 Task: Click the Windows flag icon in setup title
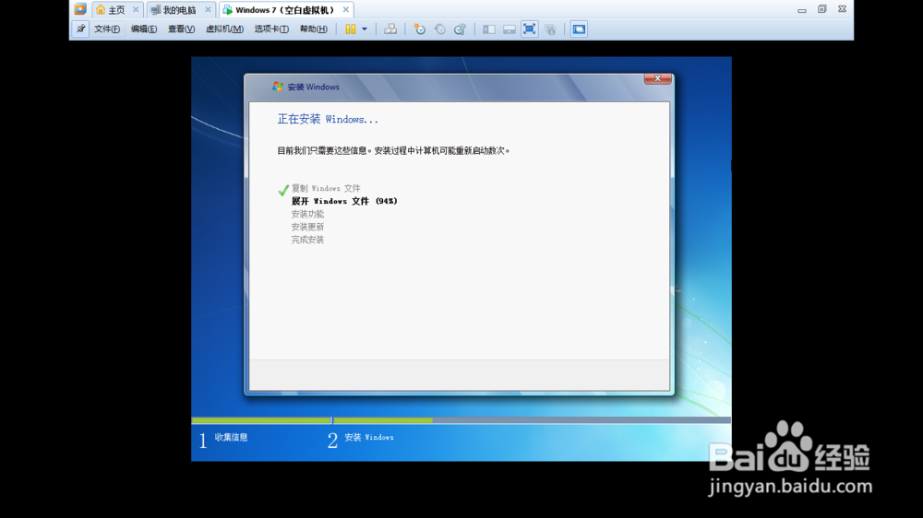277,87
